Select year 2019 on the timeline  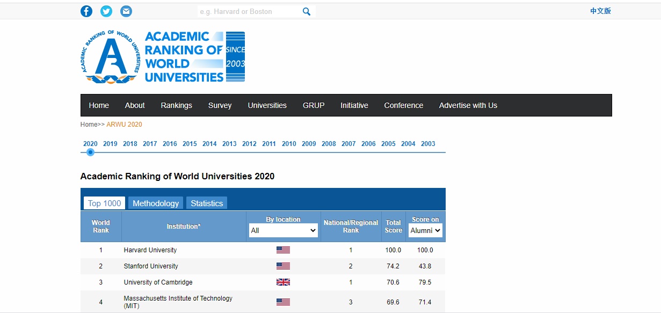coord(110,144)
